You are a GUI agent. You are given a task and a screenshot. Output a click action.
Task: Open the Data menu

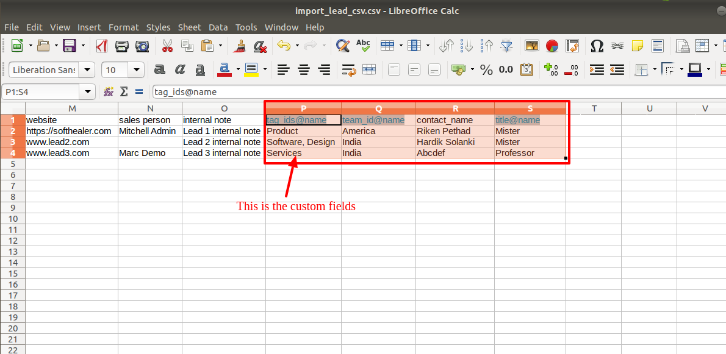coord(218,27)
